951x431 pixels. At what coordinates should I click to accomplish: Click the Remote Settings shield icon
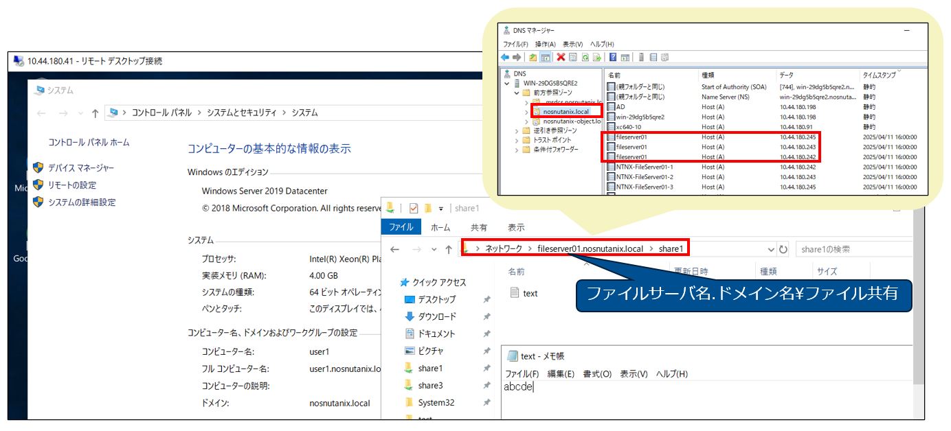coord(38,185)
